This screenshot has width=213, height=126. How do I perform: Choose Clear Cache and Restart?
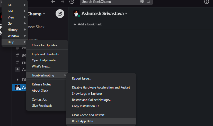tap(88, 115)
